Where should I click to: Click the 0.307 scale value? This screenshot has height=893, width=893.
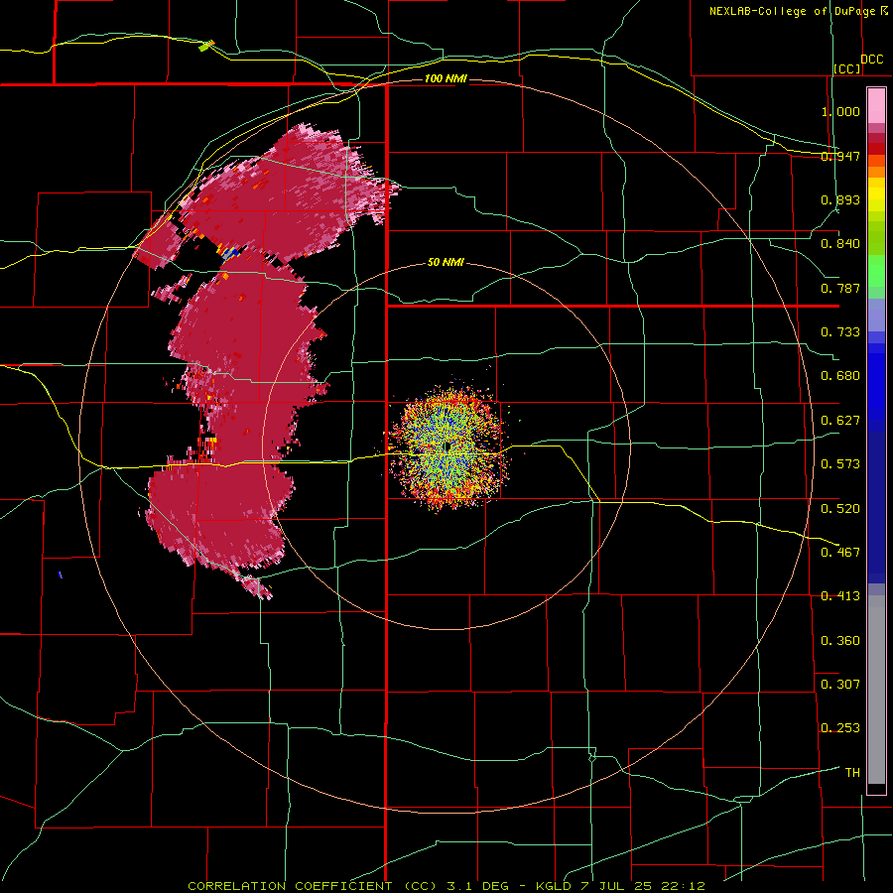(x=840, y=685)
